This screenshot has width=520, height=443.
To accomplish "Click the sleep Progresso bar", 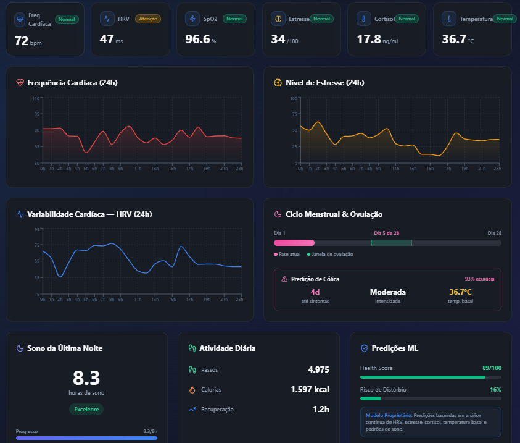I will (86, 438).
